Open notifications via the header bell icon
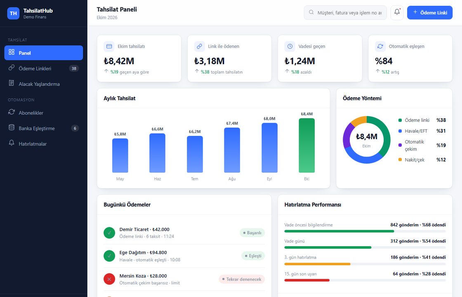Viewport: 462px width, 297px height. 397,13
